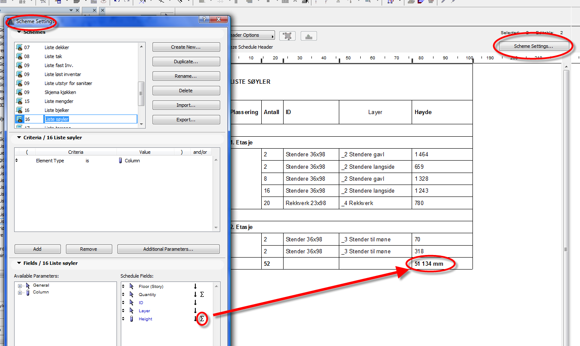Screen dimensions: 580x346
Task: Click the Delete scheme button
Action: point(186,91)
